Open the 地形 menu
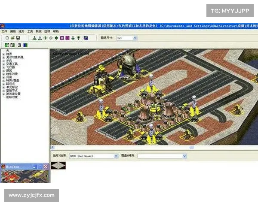Viewport: 258px width, 206px height. pyautogui.click(x=21, y=31)
